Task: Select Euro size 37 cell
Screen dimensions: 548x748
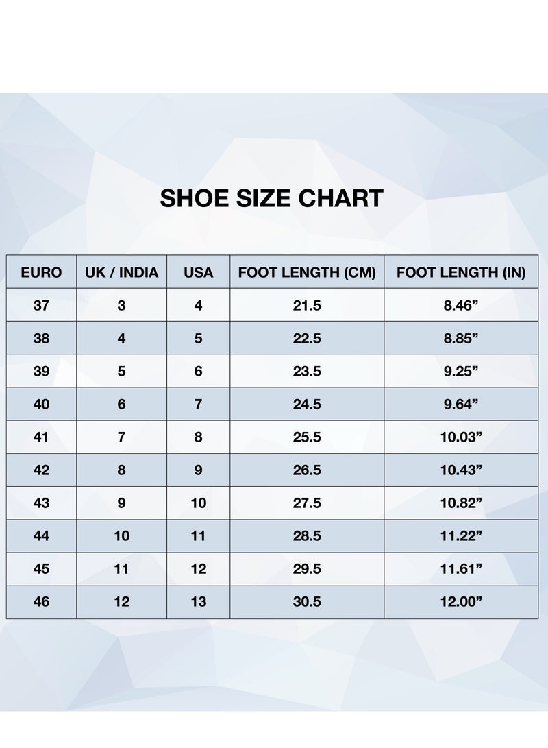Action: tap(42, 305)
